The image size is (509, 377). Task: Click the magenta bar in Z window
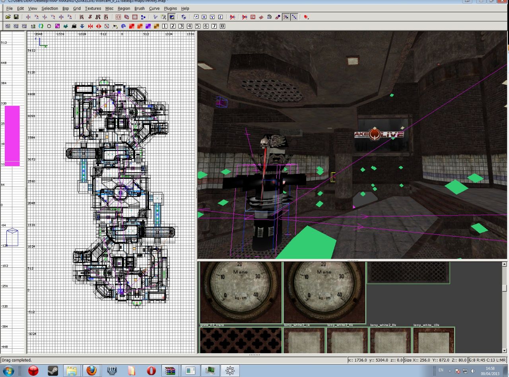[12, 135]
